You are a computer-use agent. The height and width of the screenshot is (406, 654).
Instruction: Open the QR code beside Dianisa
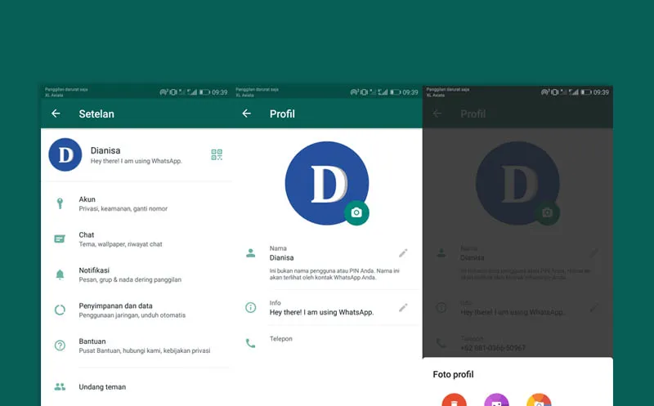pyautogui.click(x=217, y=154)
